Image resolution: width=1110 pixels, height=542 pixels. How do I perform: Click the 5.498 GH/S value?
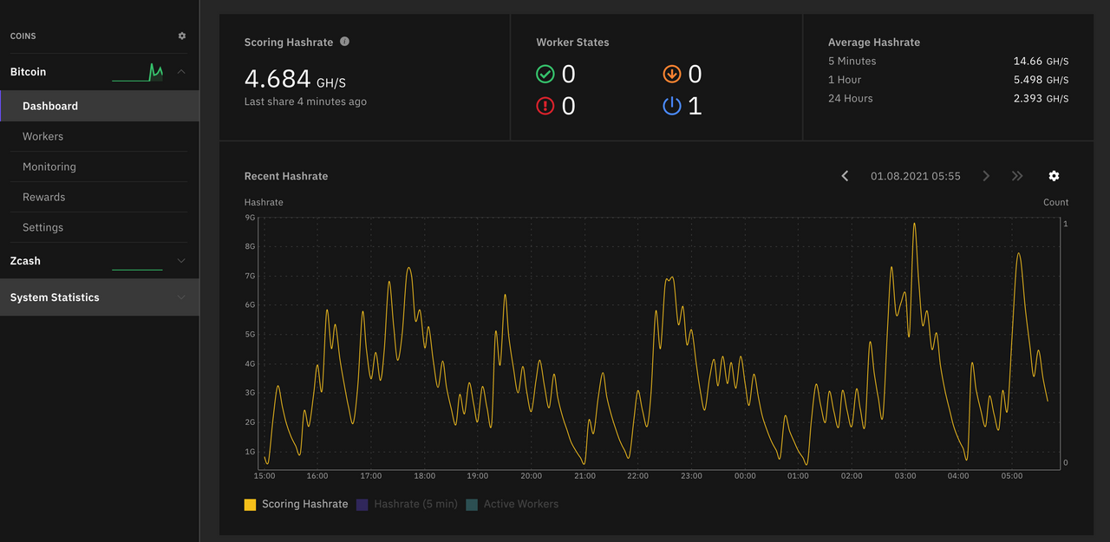pyautogui.click(x=1041, y=80)
